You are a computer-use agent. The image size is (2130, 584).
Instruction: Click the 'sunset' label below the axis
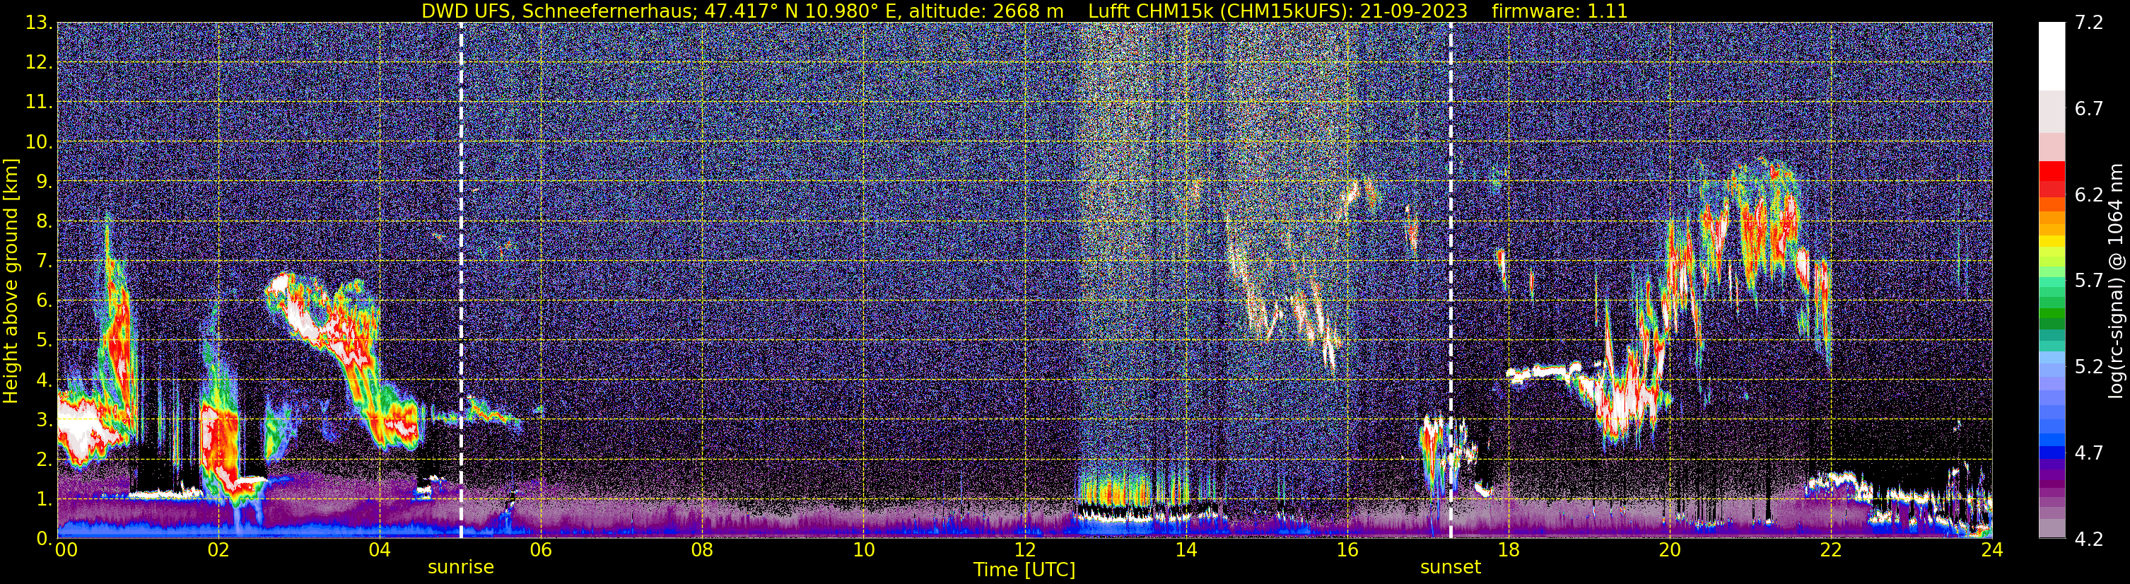pyautogui.click(x=1451, y=566)
